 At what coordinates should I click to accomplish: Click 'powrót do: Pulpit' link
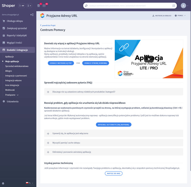tap(49, 25)
